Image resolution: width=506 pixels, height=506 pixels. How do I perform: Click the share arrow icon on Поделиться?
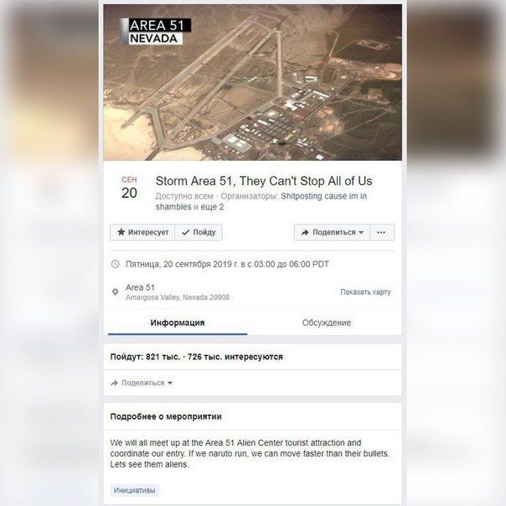point(305,232)
